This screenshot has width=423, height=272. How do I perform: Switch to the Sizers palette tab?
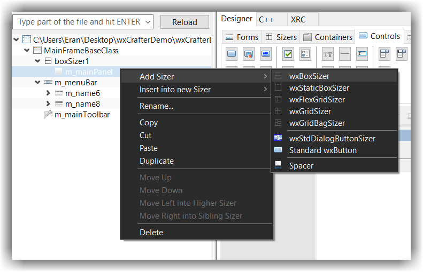[281, 37]
